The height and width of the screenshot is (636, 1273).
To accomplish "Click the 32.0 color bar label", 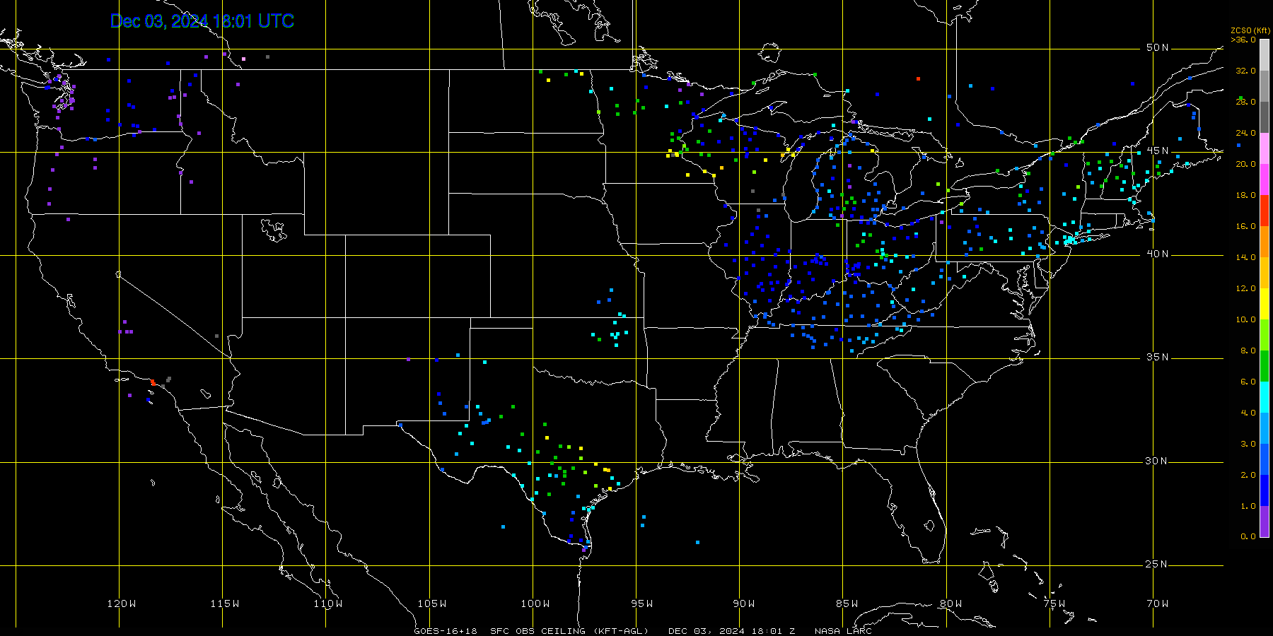I will [x=1245, y=71].
